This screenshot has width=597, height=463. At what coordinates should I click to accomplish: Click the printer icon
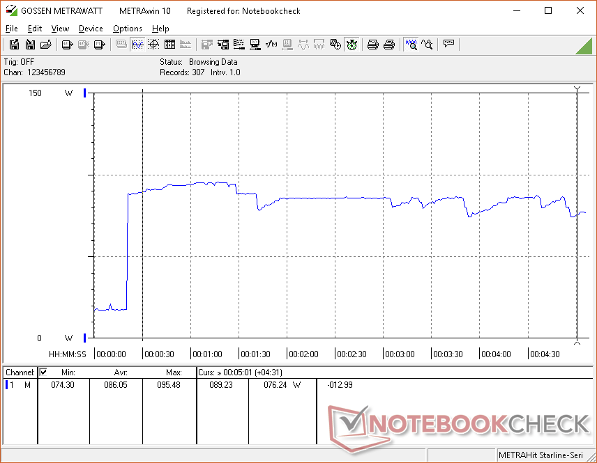tap(388, 45)
